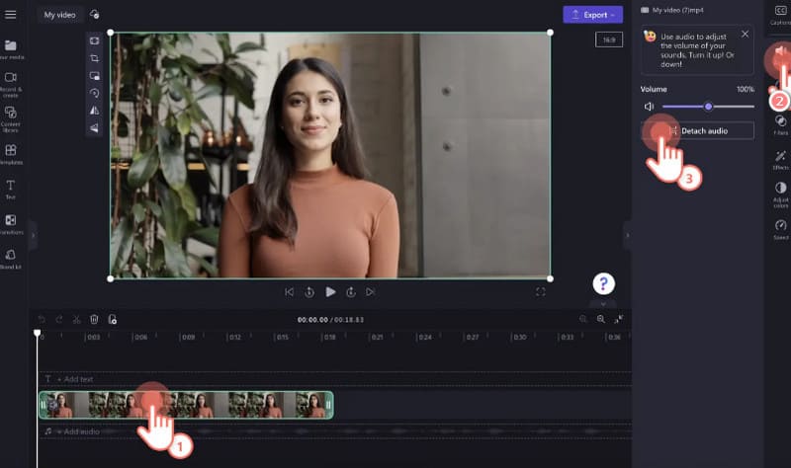The image size is (791, 468).
Task: Click the cloud sync status icon
Action: pyautogui.click(x=94, y=14)
